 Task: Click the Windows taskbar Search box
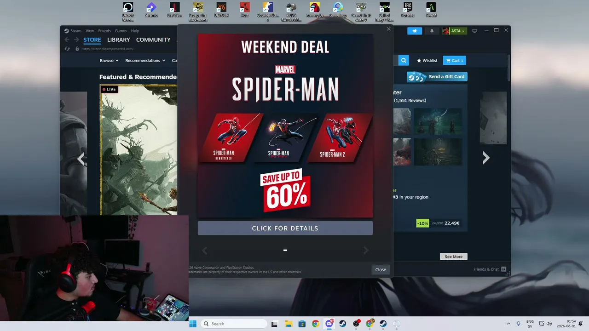pos(233,324)
